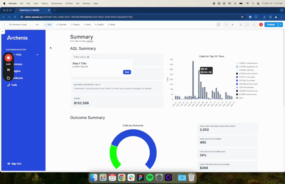Open the More menu in editor toolbar
Screen dimensions: 285x184
pyautogui.click(x=112, y=25)
